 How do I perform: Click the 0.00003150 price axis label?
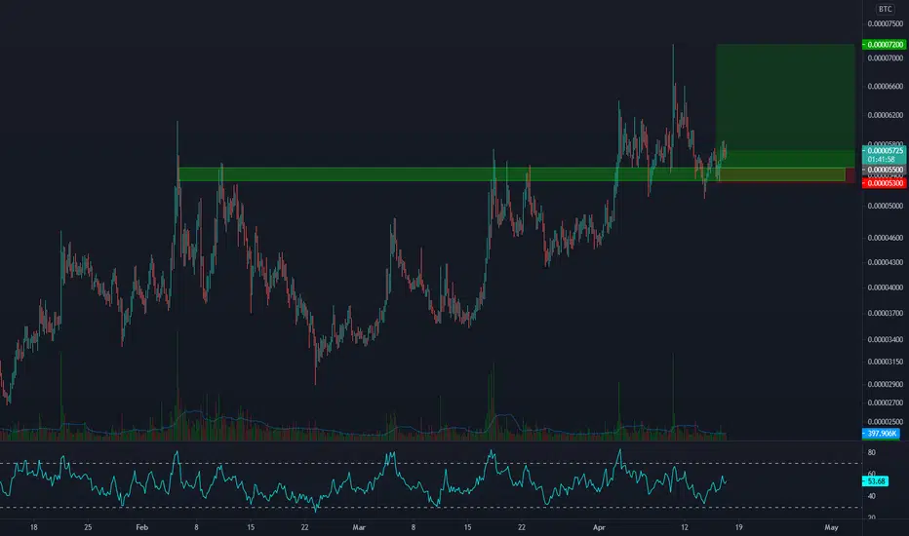[x=886, y=362]
